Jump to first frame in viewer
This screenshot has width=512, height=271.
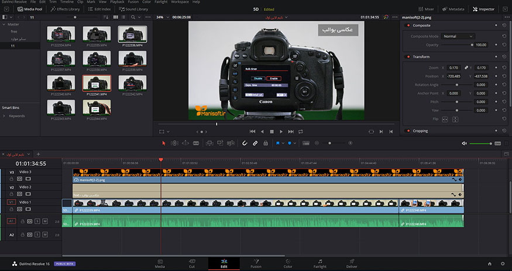point(252,132)
